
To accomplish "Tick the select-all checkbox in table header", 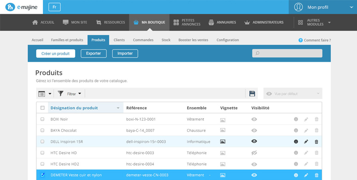I will (x=42, y=108).
